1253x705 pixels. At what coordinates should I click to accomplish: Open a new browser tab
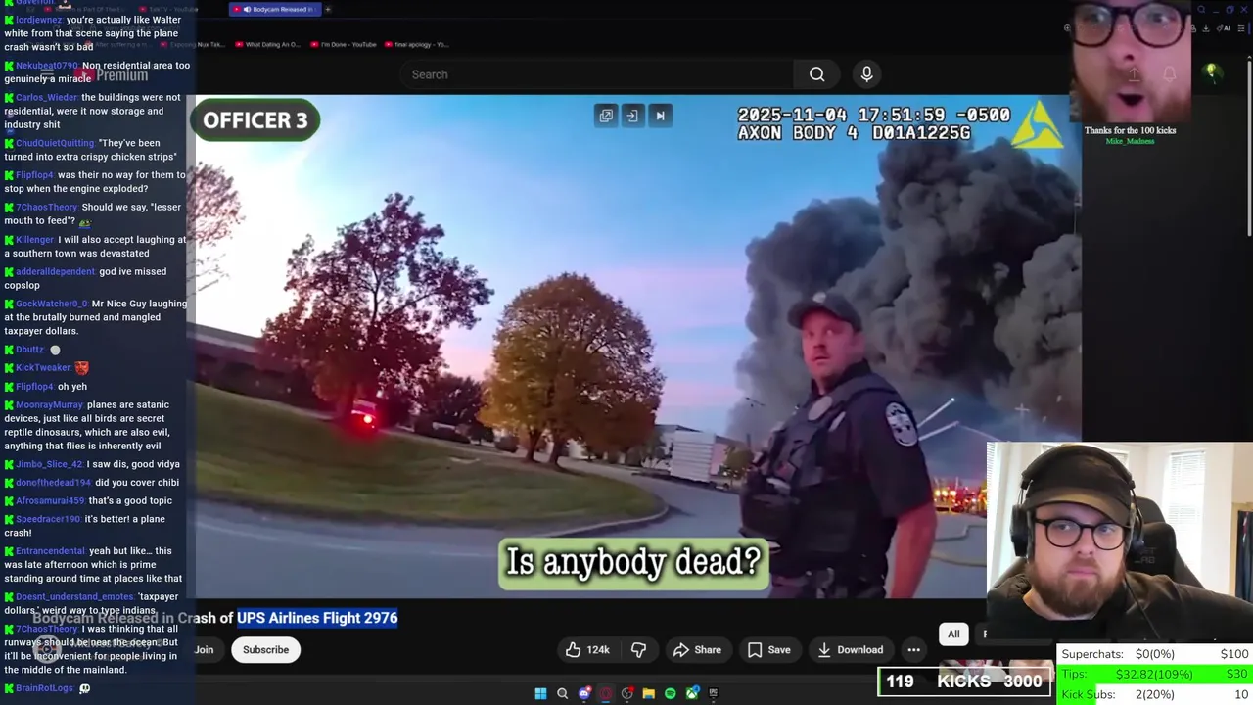328,10
